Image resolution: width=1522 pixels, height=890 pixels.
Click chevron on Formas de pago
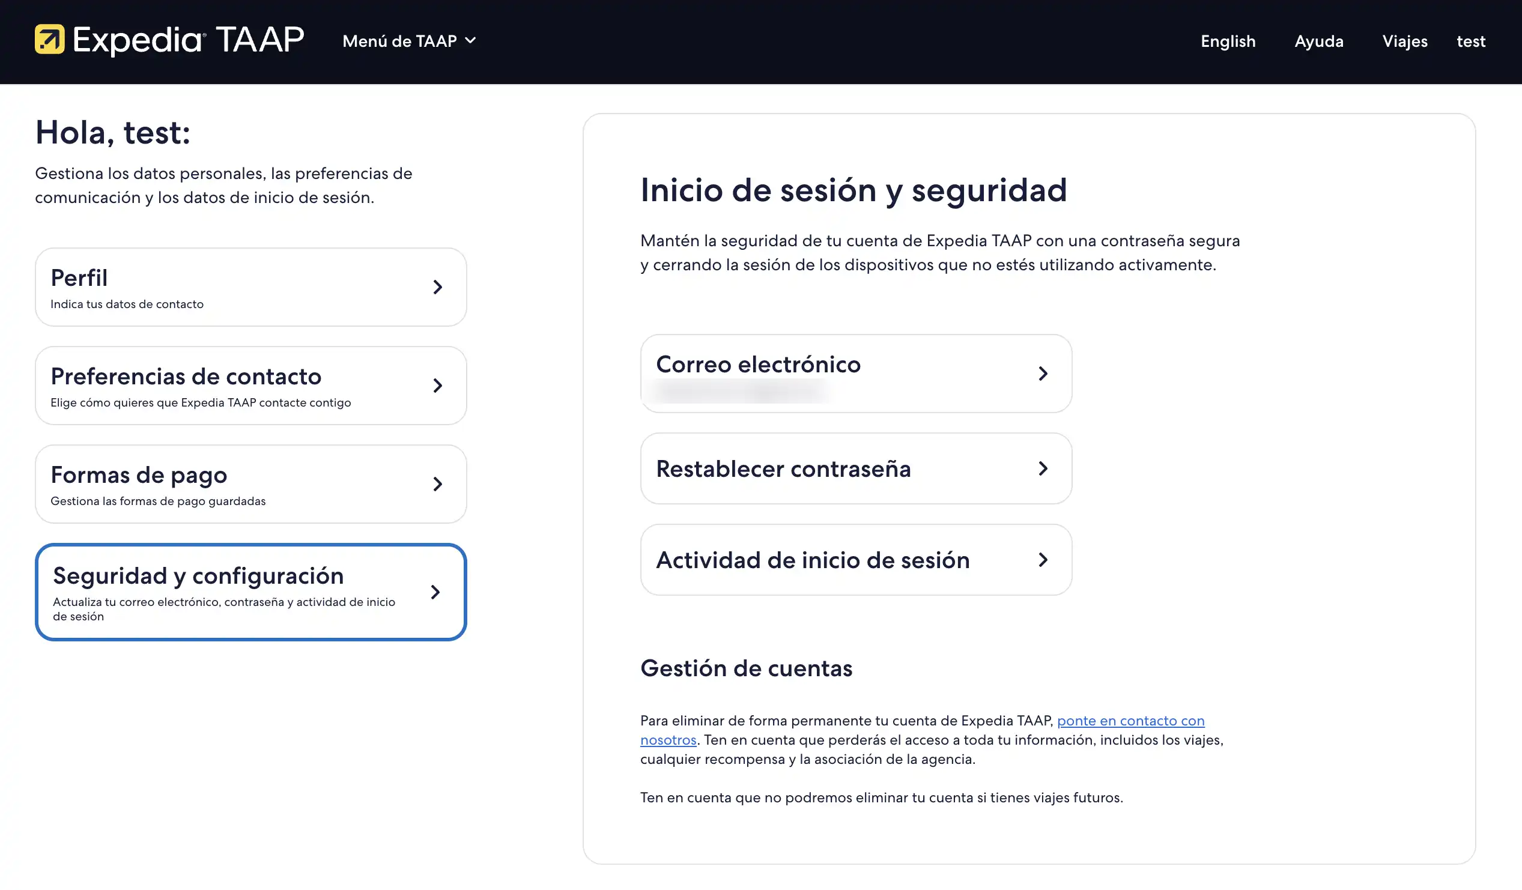[x=438, y=483]
